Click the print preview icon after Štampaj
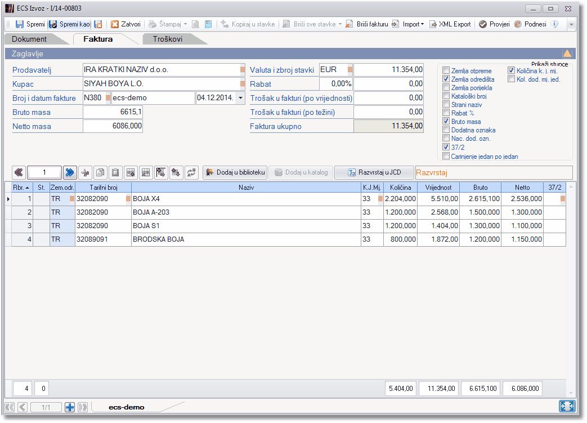This screenshot has height=423, width=587. tap(195, 24)
